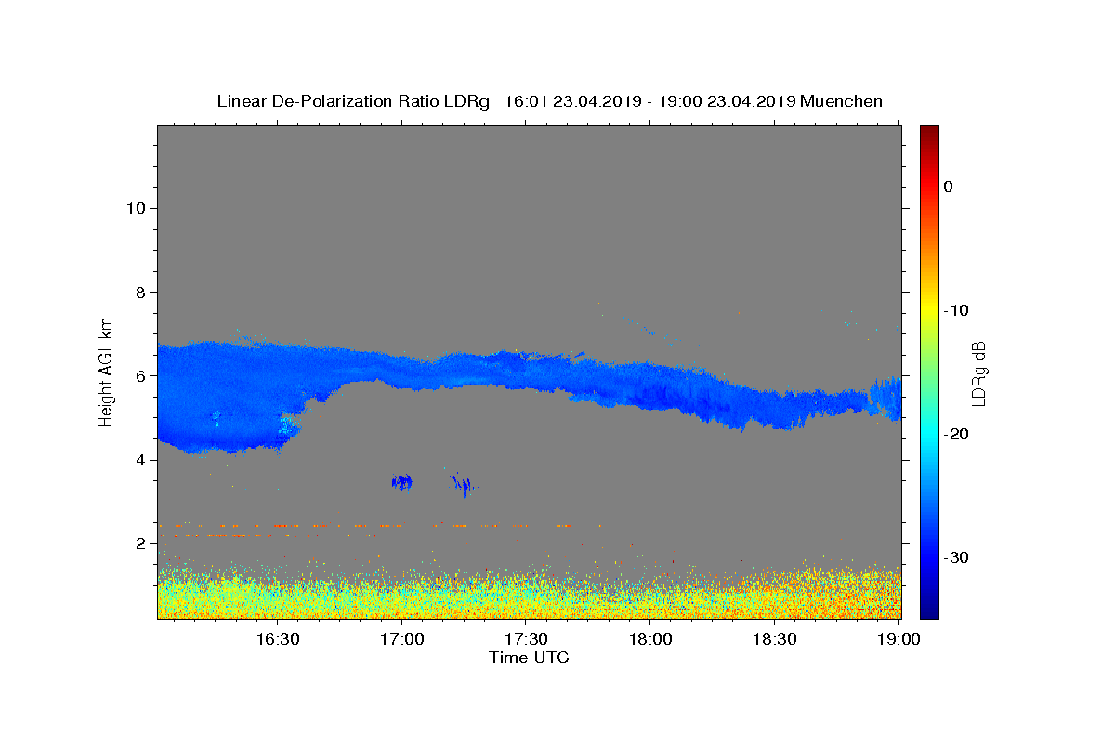Viewport: 1115px width, 743px height.
Task: Click the '16:01 23.04.2019' start time in title
Action: pyautogui.click(x=572, y=101)
